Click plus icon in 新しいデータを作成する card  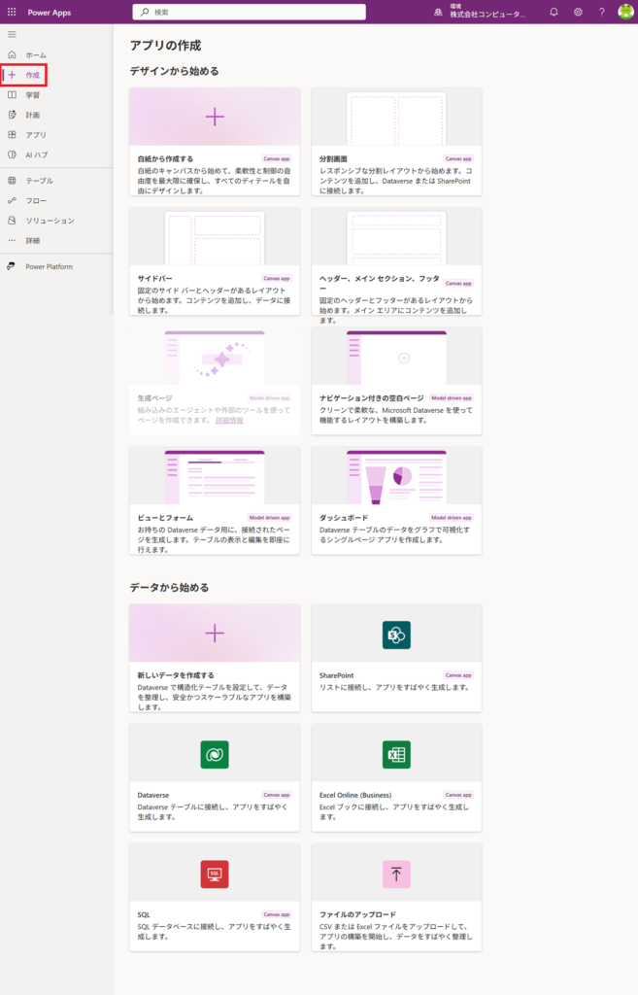click(x=215, y=634)
